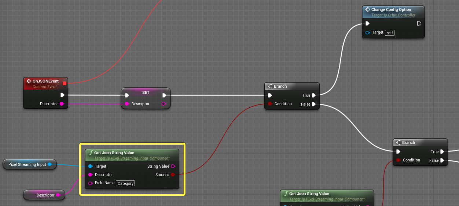The width and height of the screenshot is (459, 206).
Task: Click the first Branch node True output pin
Action: (x=314, y=95)
